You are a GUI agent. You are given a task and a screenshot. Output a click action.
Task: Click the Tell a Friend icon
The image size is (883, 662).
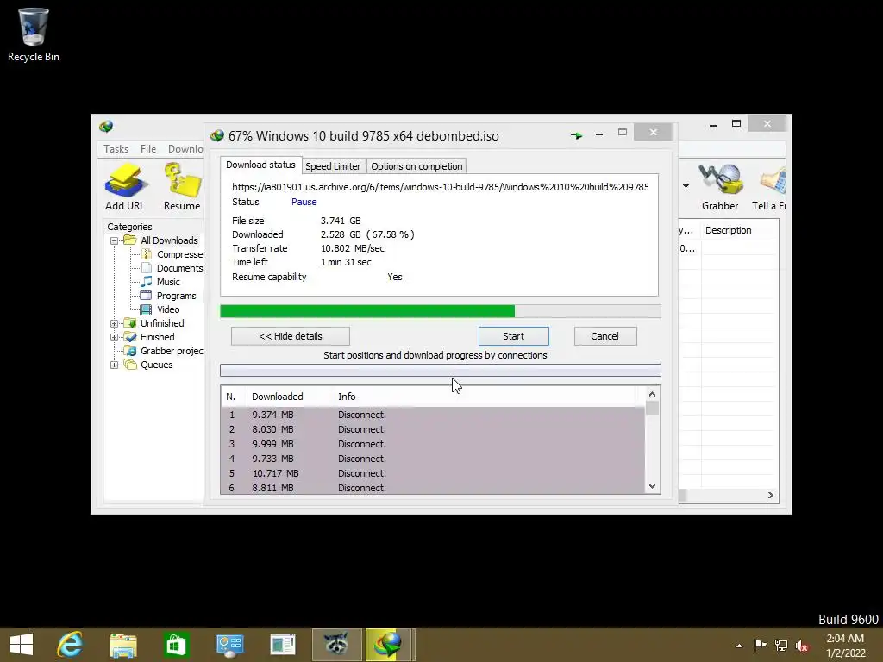(773, 180)
